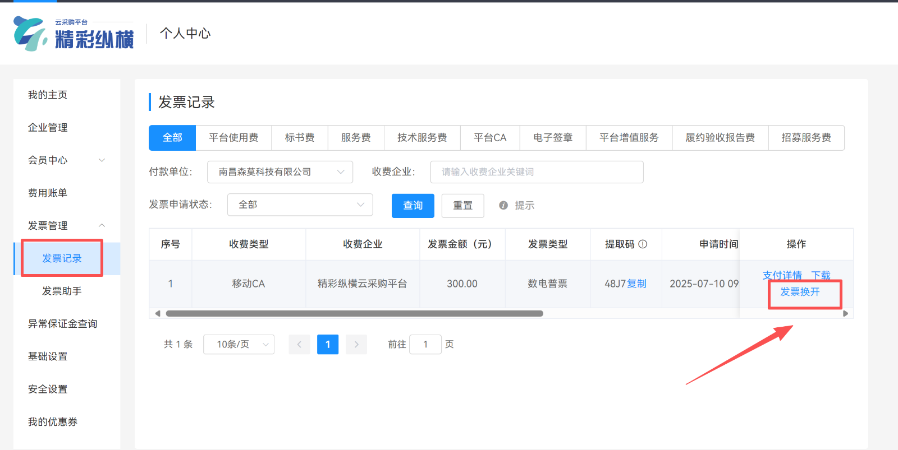Click the 精彩纵横 platform logo
Screen dimensions: 898x450
pyautogui.click(x=74, y=34)
